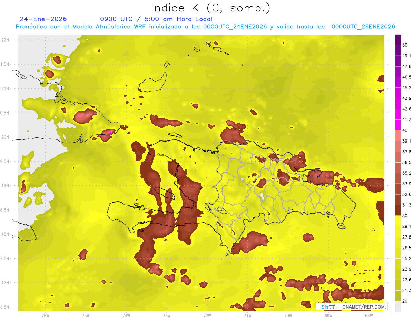The width and height of the screenshot is (414, 320).
Task: Click the colorbar value '31.3'
Action: (406, 205)
